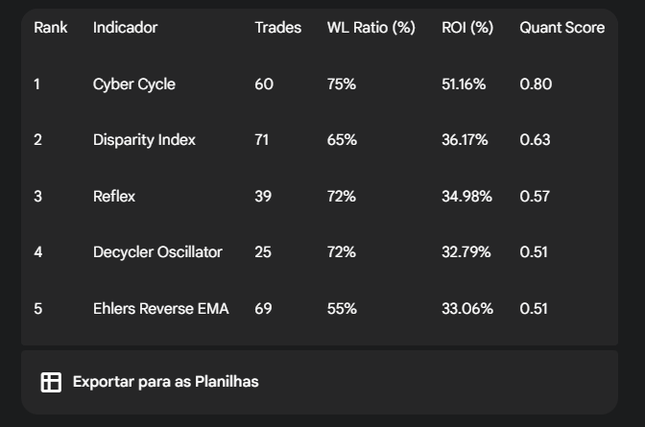Click the Sheets export table icon
Screen dimensions: 645x427
tap(51, 382)
